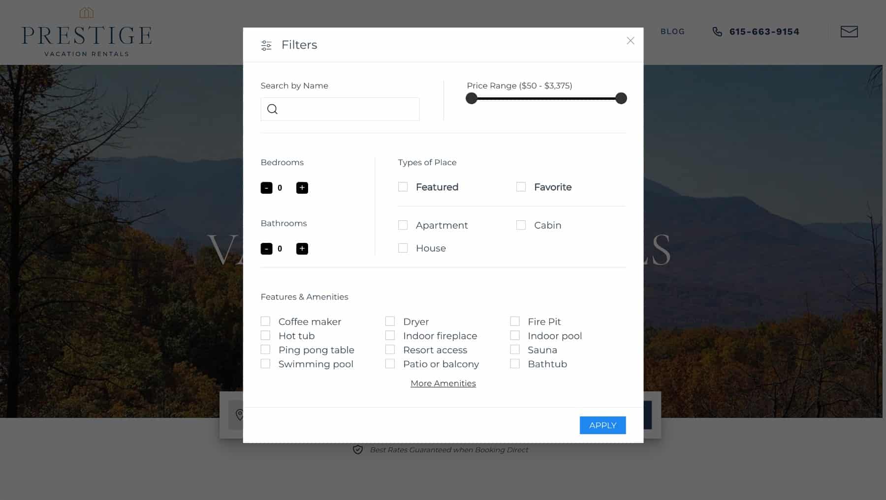This screenshot has width=886, height=500.
Task: Increase Bedrooms count with plus button
Action: [302, 188]
